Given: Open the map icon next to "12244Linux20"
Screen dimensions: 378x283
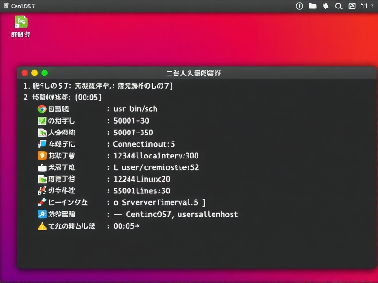Looking at the screenshot, I should [42, 179].
